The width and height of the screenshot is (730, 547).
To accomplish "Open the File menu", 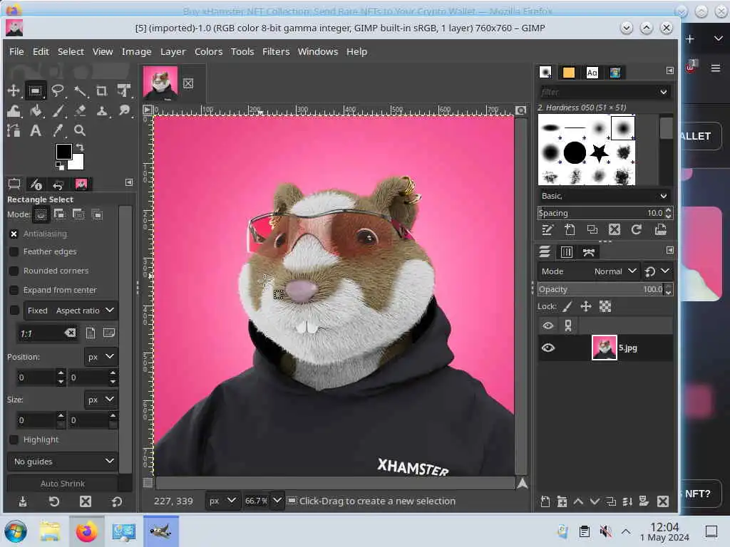I will pos(16,51).
